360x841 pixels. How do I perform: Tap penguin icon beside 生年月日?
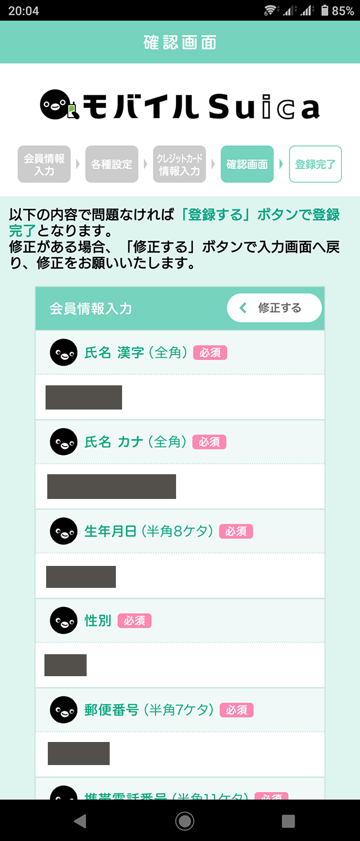pos(64,531)
